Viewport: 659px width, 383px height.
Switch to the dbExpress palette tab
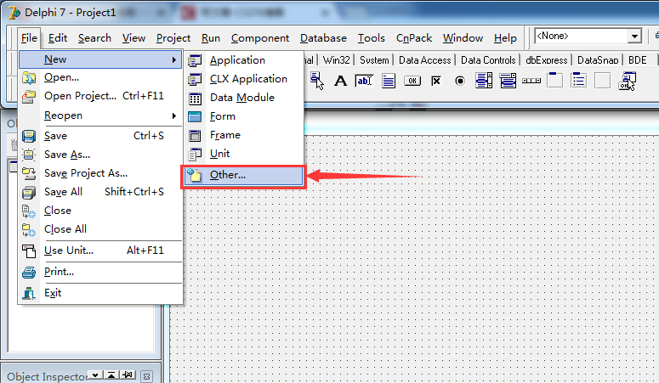tap(547, 60)
